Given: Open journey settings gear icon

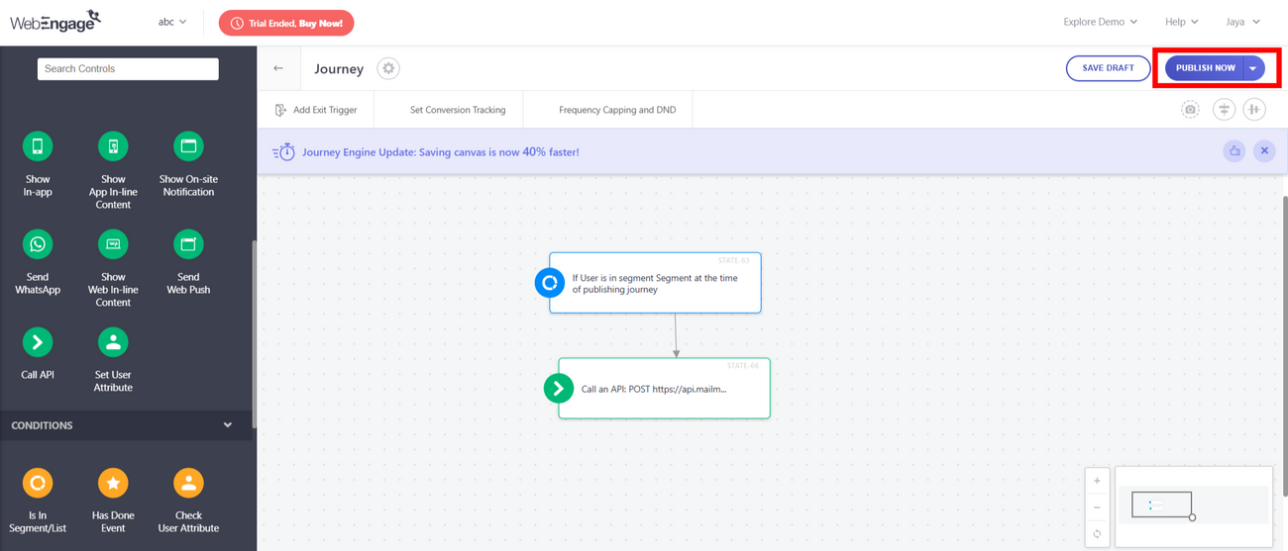Looking at the screenshot, I should 388,68.
